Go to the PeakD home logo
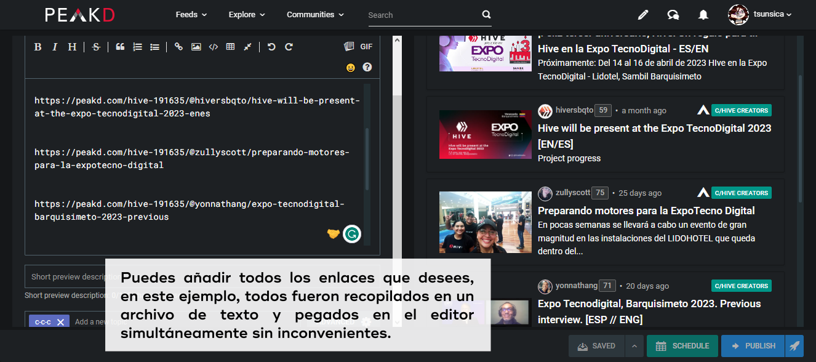816x362 pixels. pyautogui.click(x=80, y=15)
